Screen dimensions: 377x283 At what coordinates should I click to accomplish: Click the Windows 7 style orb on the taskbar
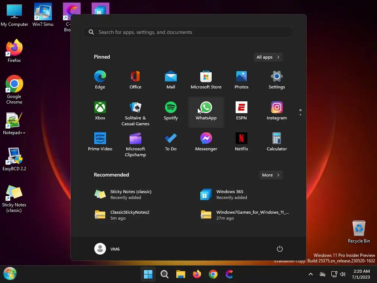tap(10, 274)
